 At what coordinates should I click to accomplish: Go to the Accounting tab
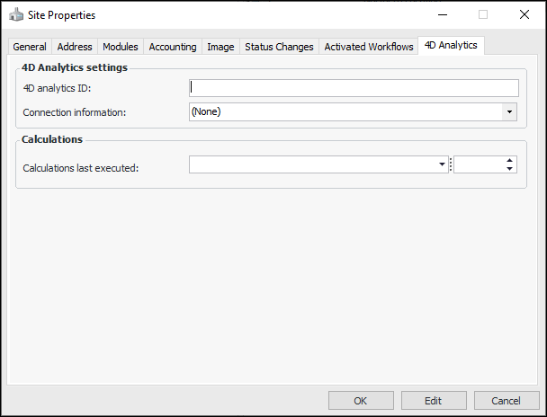[x=173, y=47]
